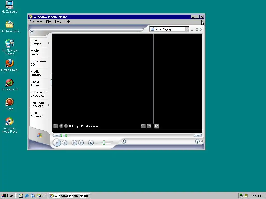
Task: Open the Start menu
Action: tap(8, 196)
